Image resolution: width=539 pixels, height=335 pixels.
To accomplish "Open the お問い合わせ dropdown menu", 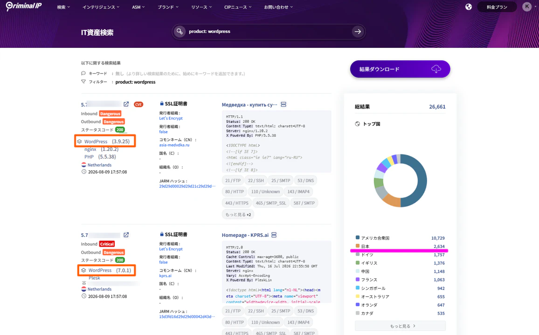I will click(278, 7).
